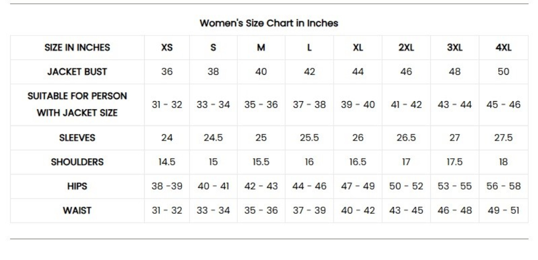This screenshot has height=260, width=538.
Task: Select the sleeves value 25.5
Action: point(309,138)
